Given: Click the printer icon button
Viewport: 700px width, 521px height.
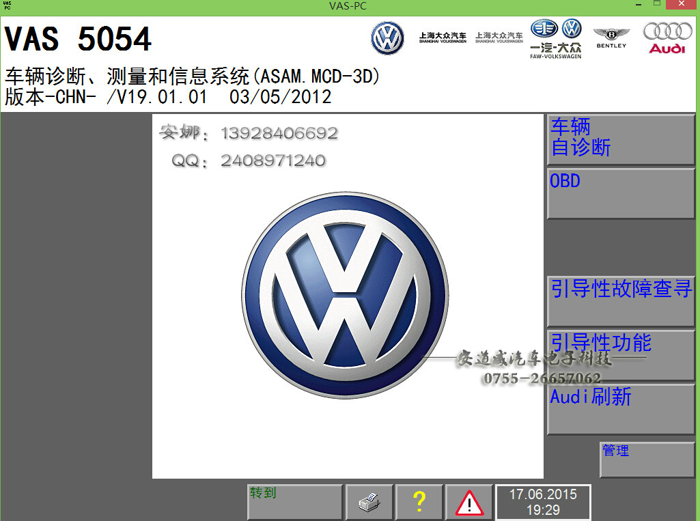Looking at the screenshot, I should pos(369,503).
